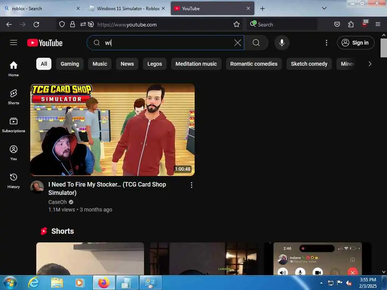The image size is (387, 290).
Task: Click the Firefox taskbar button
Action: (x=104, y=282)
